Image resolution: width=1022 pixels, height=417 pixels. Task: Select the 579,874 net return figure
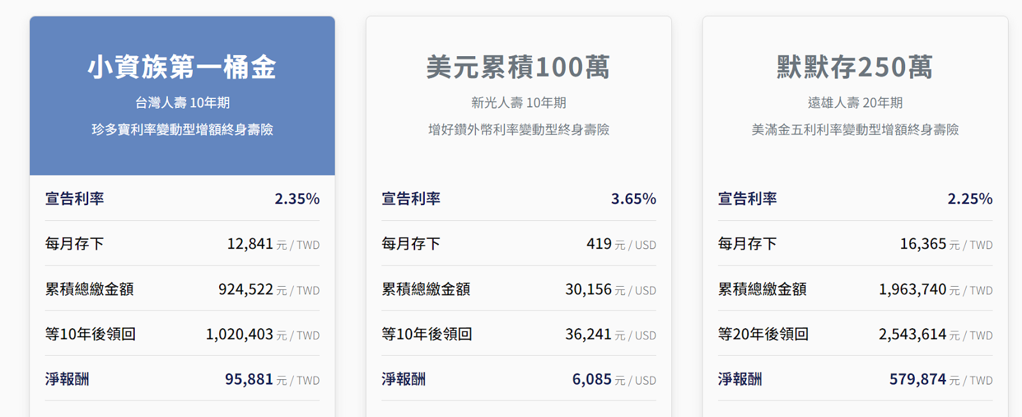pyautogui.click(x=919, y=379)
